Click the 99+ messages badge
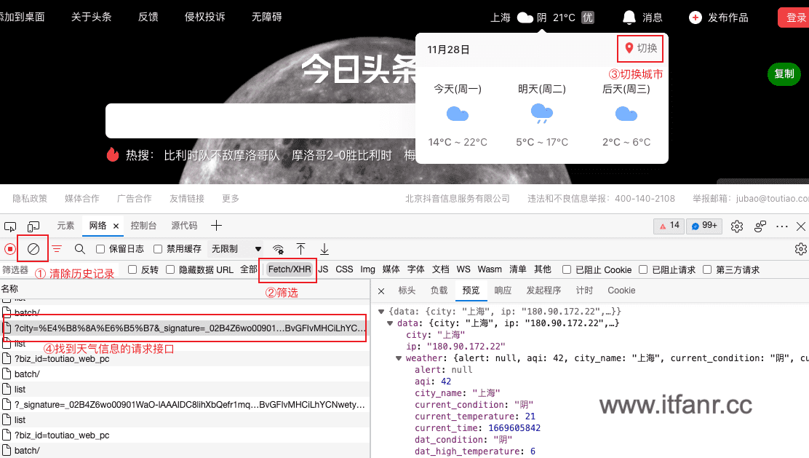This screenshot has width=809, height=458. click(x=704, y=226)
